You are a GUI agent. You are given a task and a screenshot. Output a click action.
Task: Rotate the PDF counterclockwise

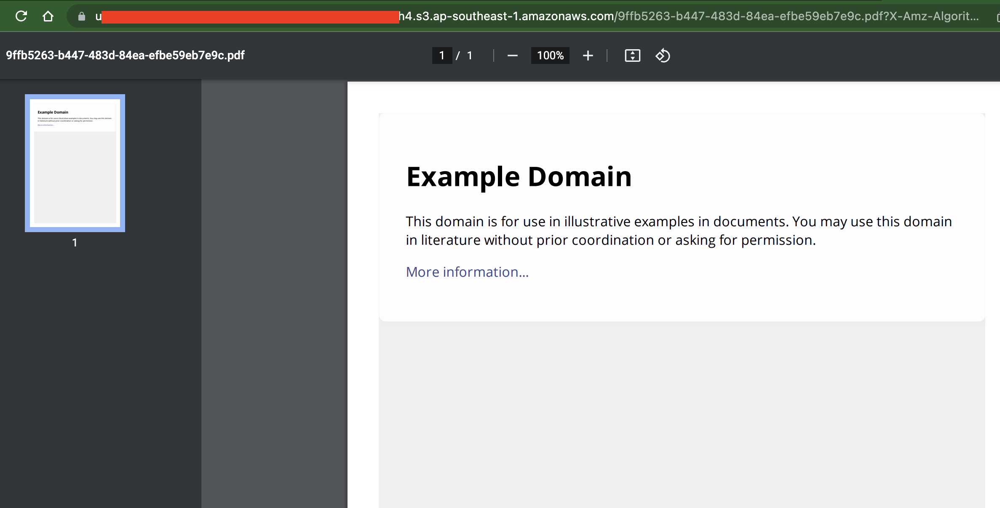point(663,56)
